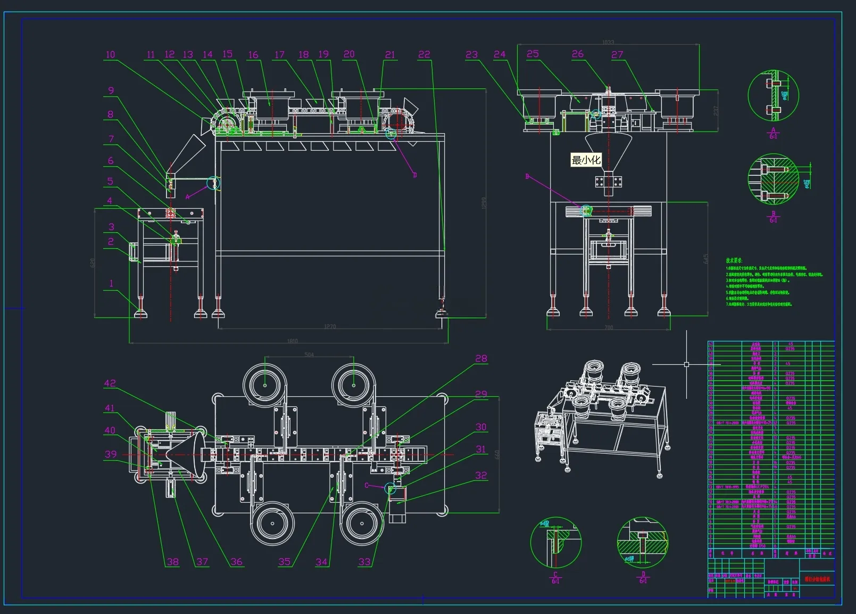Select the detail view D enlarged circle

[643, 542]
